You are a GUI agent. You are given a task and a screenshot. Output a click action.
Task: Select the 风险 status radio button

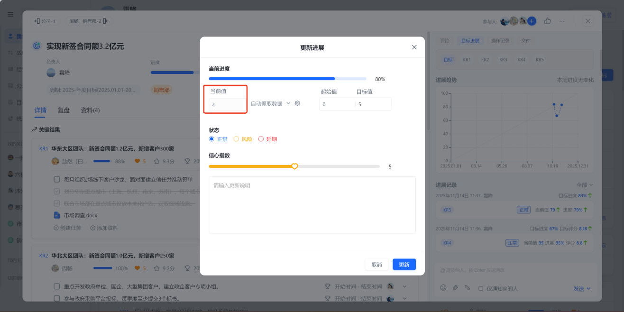(x=236, y=139)
